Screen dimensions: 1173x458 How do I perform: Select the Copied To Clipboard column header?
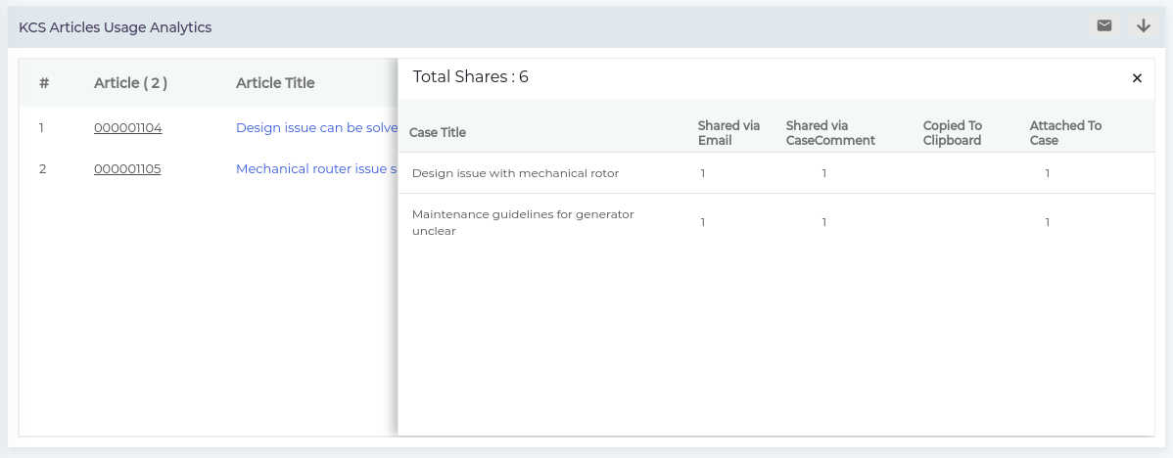pos(953,132)
